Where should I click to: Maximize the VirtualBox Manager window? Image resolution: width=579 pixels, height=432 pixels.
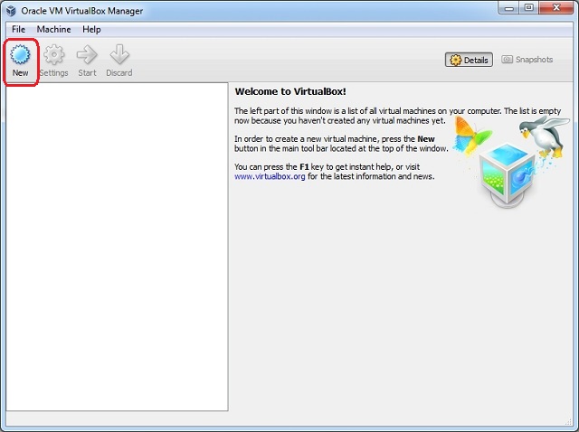[528, 8]
